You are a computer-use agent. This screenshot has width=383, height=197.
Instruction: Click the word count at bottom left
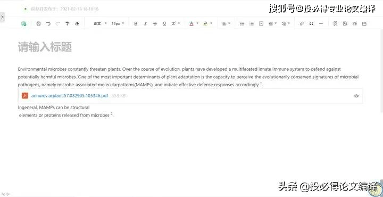tap(5, 194)
